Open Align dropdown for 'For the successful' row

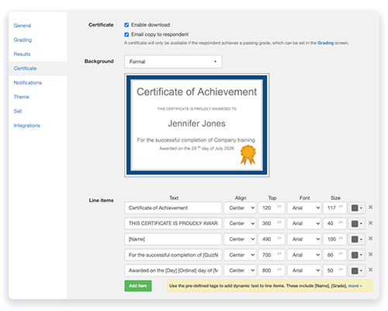click(x=240, y=255)
